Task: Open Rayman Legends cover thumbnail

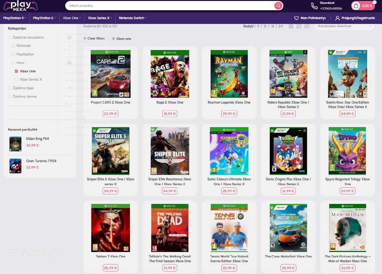Action: (x=229, y=74)
